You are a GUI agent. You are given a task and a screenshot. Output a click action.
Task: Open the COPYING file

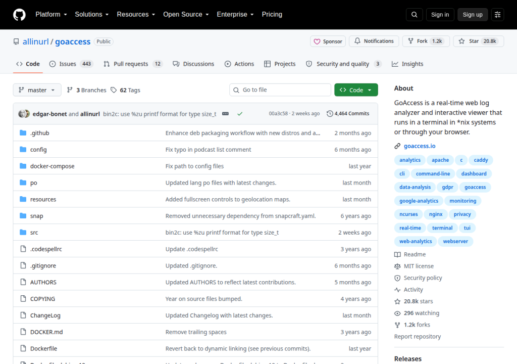[x=42, y=299]
